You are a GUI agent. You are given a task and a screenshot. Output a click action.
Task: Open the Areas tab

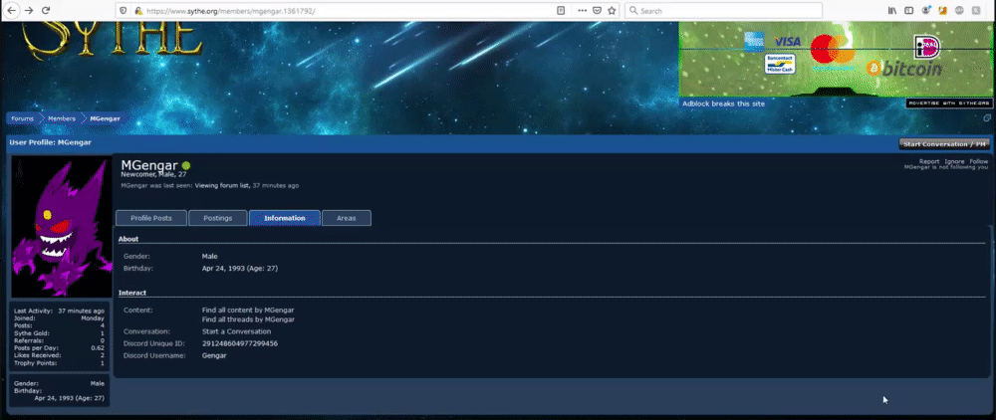pos(347,218)
